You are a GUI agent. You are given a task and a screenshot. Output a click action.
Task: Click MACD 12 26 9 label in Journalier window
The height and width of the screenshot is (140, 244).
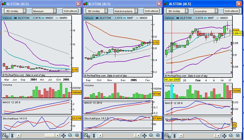(174, 103)
